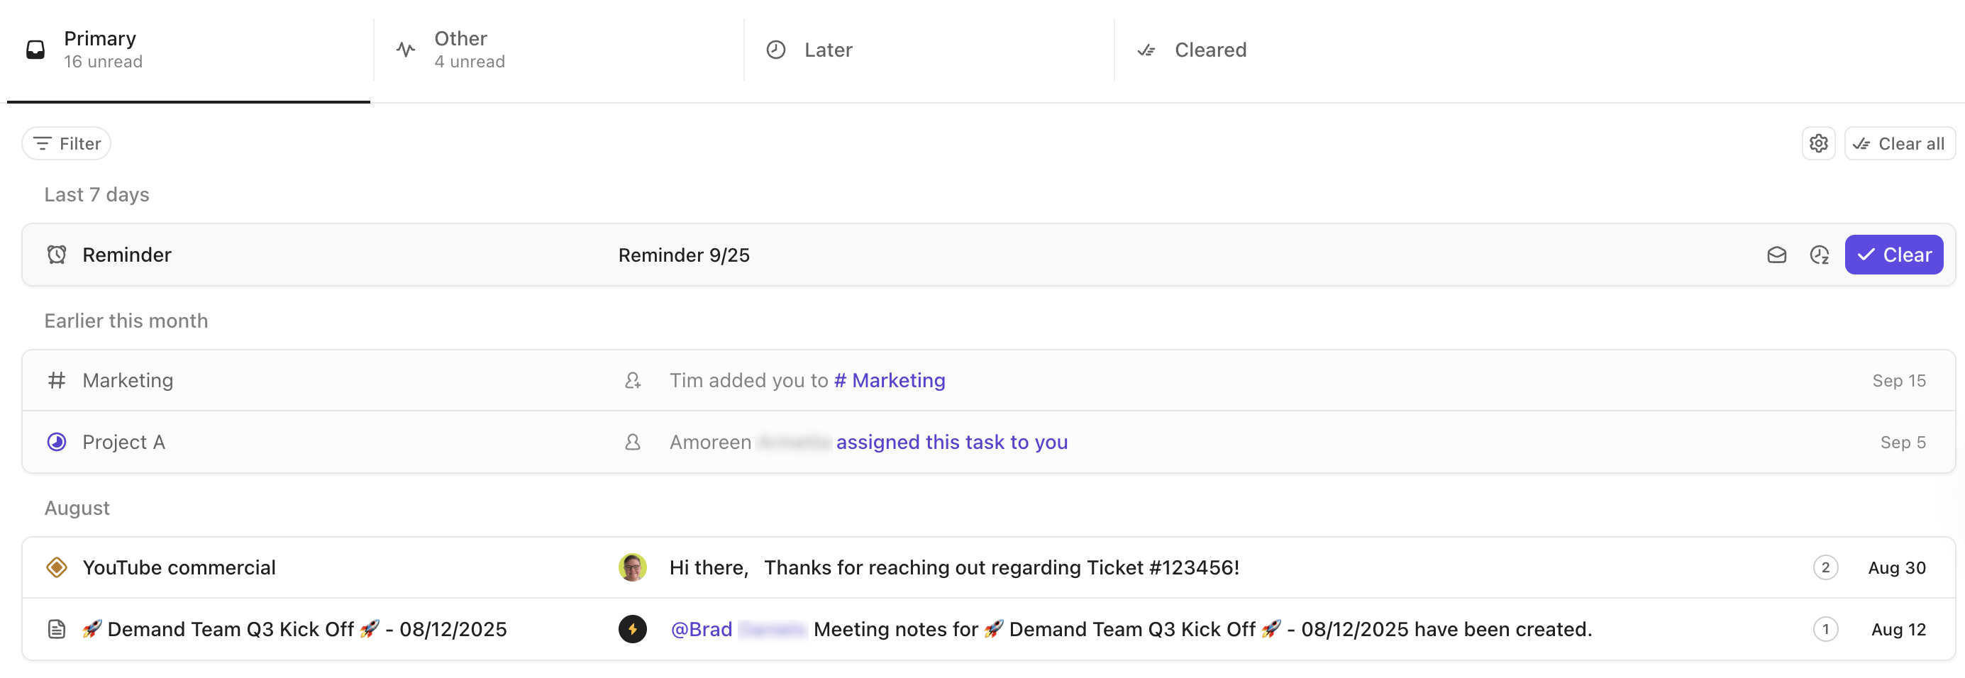Click the diamond icon next to YouTube commercial

point(57,567)
